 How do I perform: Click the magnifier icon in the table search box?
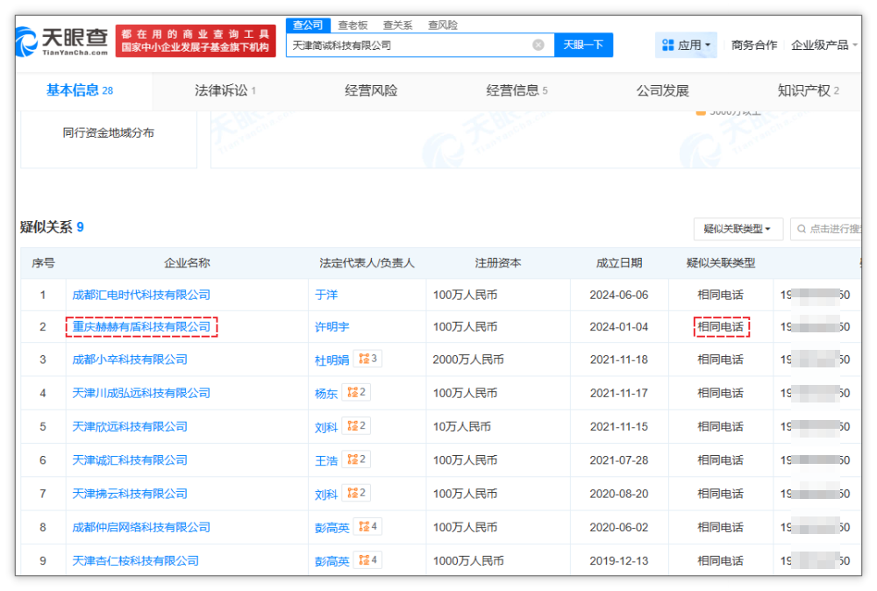(x=801, y=229)
